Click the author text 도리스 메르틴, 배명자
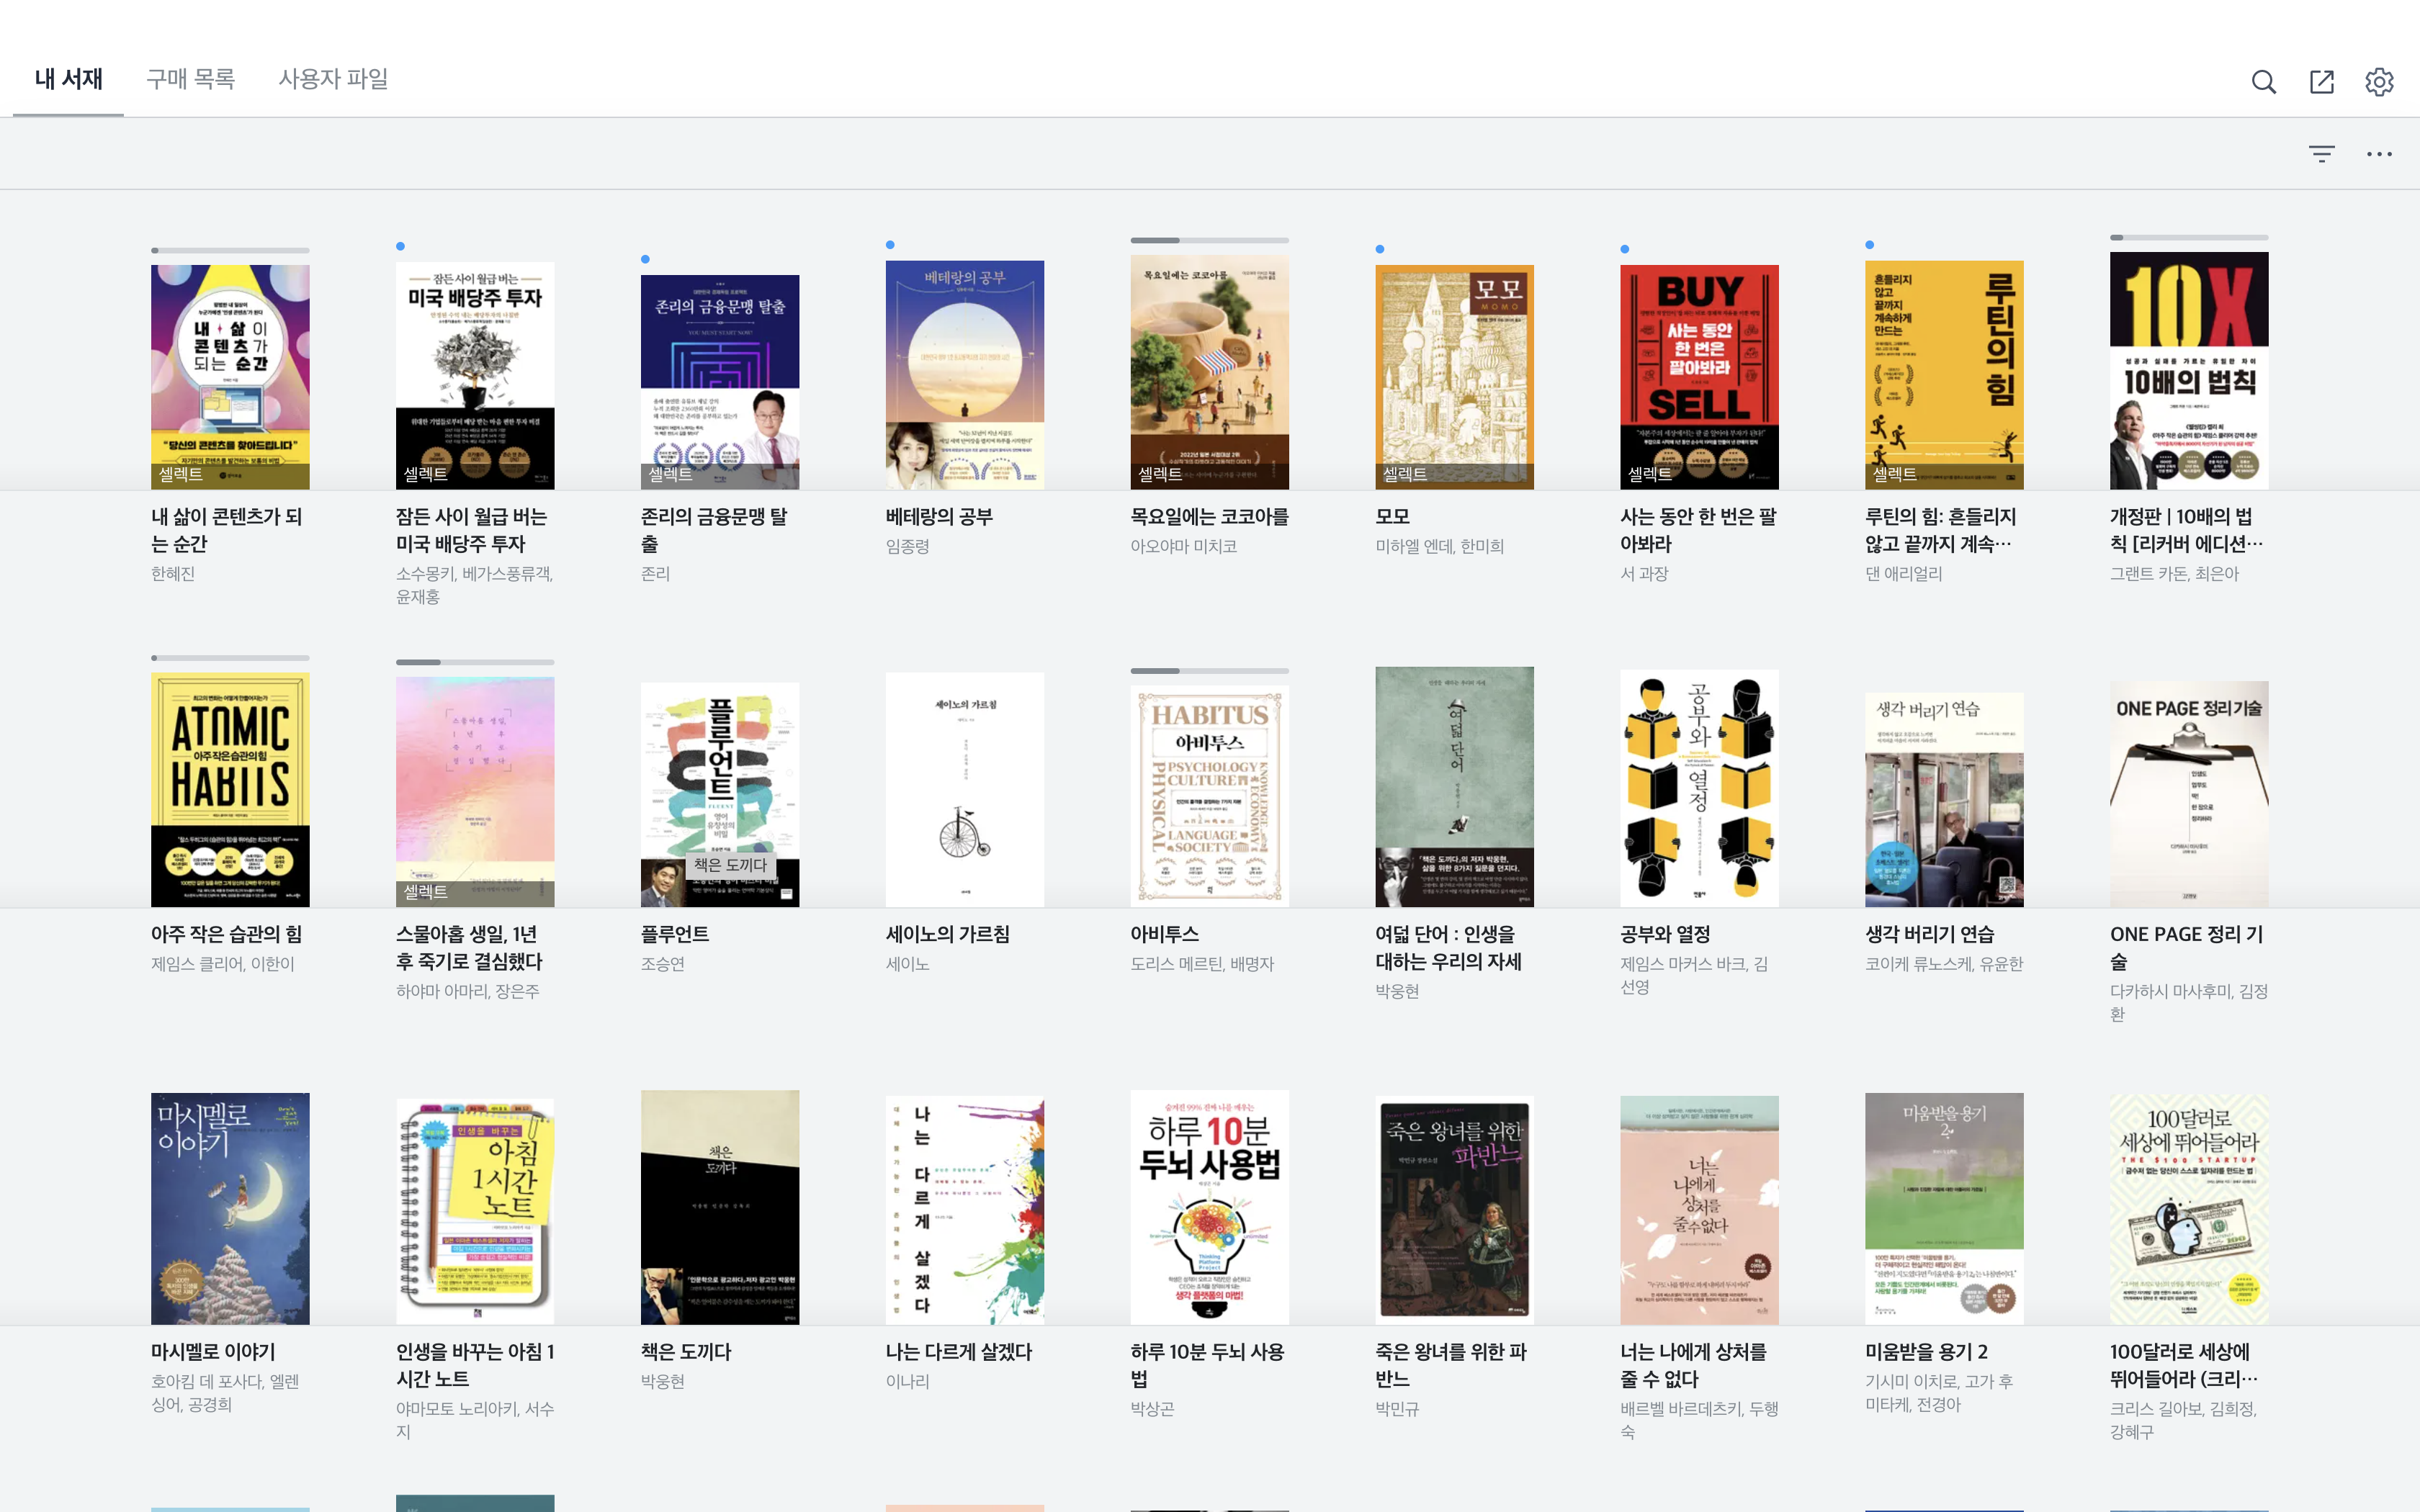 pos(1202,963)
